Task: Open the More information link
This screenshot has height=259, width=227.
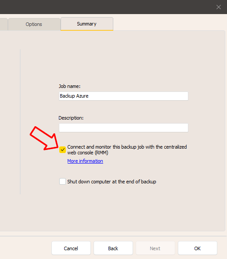Action: point(85,161)
